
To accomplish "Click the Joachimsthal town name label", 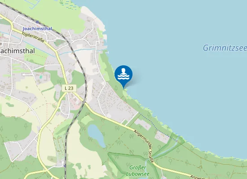I will (x=18, y=51).
